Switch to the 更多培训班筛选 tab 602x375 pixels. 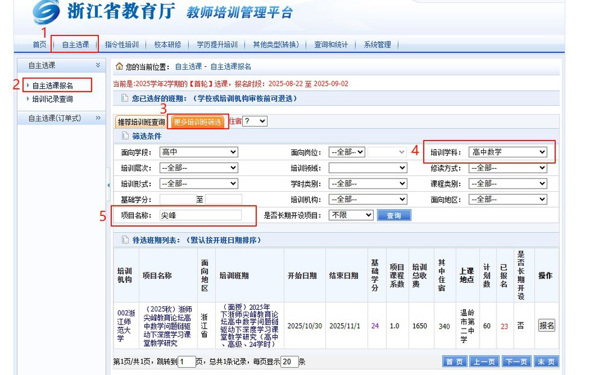pyautogui.click(x=197, y=122)
